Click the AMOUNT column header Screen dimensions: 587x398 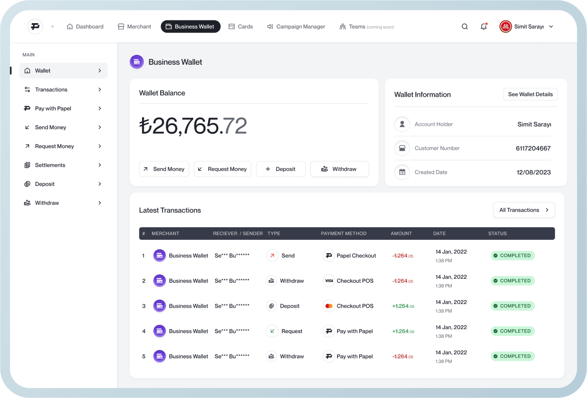pyautogui.click(x=401, y=233)
